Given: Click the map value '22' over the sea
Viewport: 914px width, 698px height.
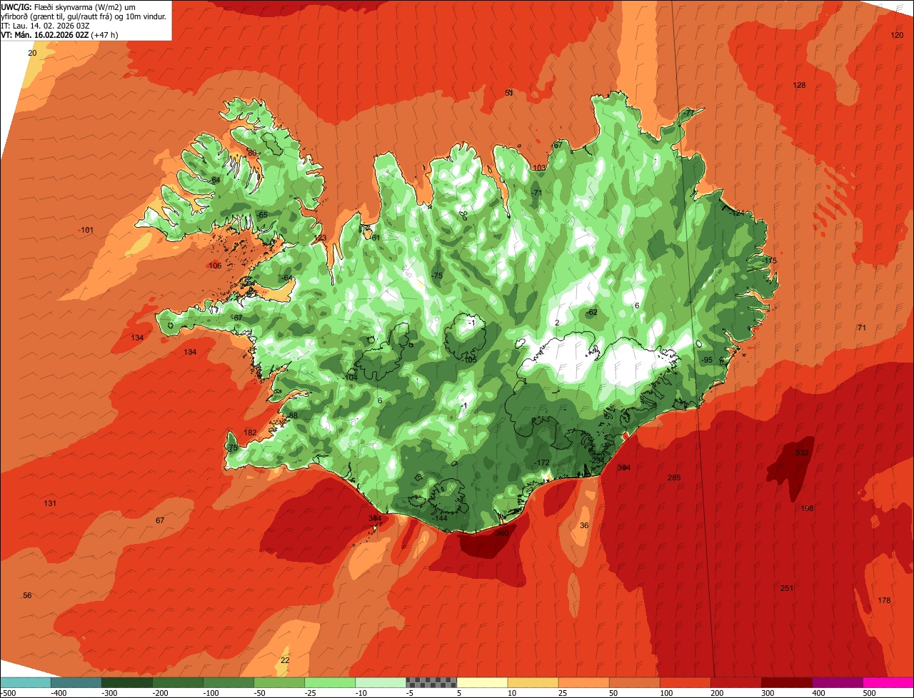Looking at the screenshot, I should click(x=285, y=660).
